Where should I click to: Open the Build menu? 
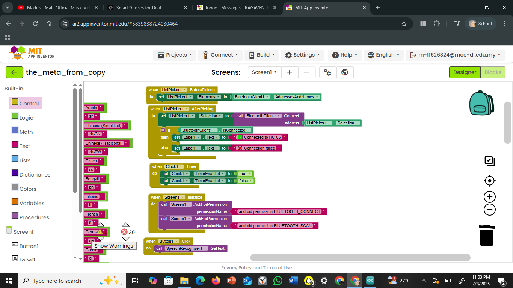coord(262,55)
